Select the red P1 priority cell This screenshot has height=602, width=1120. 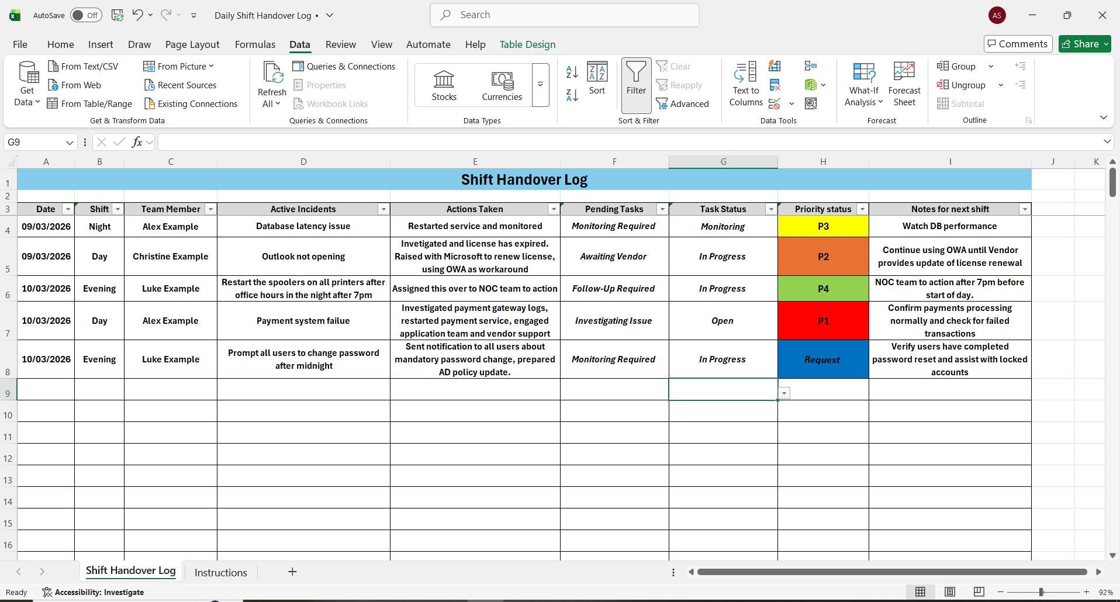pos(822,321)
